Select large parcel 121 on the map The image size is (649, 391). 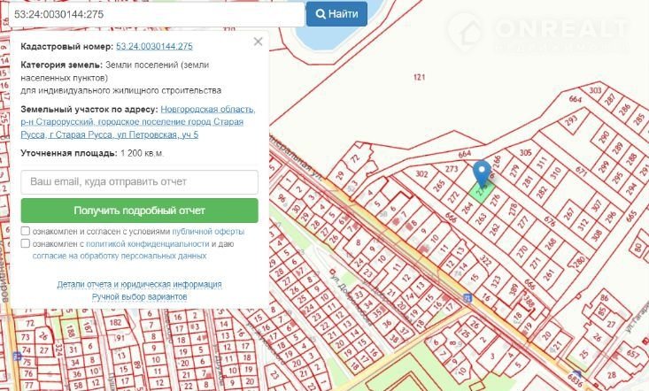[x=419, y=78]
